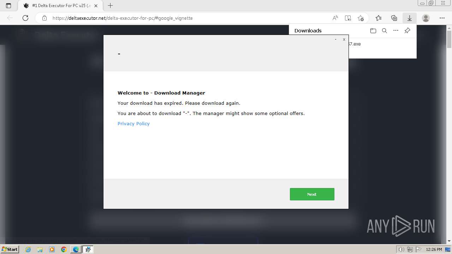Open the Favorites list
Viewport: 452px width, 254px height.
point(379,18)
